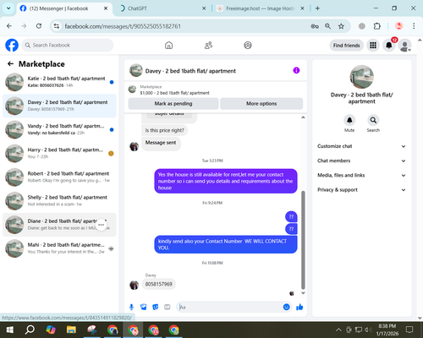The height and width of the screenshot is (338, 423).
Task: Open Vandy's apartment conversation
Action: [x=59, y=129]
